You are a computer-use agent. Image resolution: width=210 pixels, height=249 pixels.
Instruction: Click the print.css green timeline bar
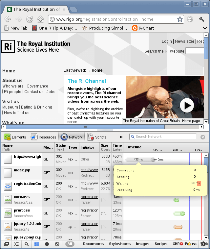tap(179, 213)
